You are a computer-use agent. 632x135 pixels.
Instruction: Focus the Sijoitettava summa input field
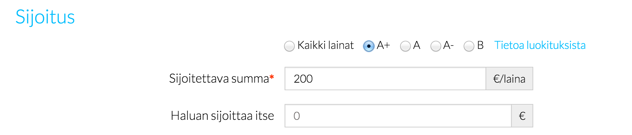(x=385, y=79)
